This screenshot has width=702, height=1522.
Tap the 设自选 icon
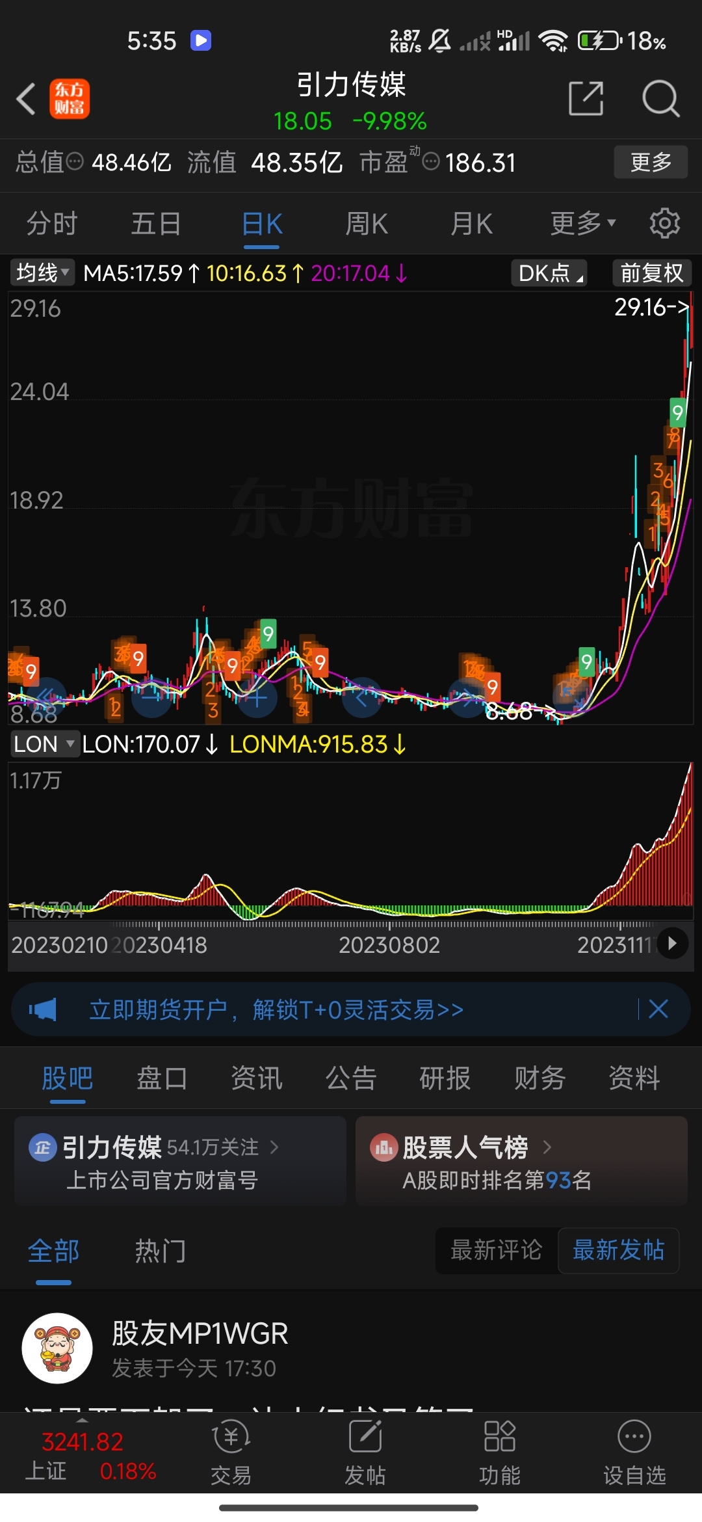(634, 1436)
